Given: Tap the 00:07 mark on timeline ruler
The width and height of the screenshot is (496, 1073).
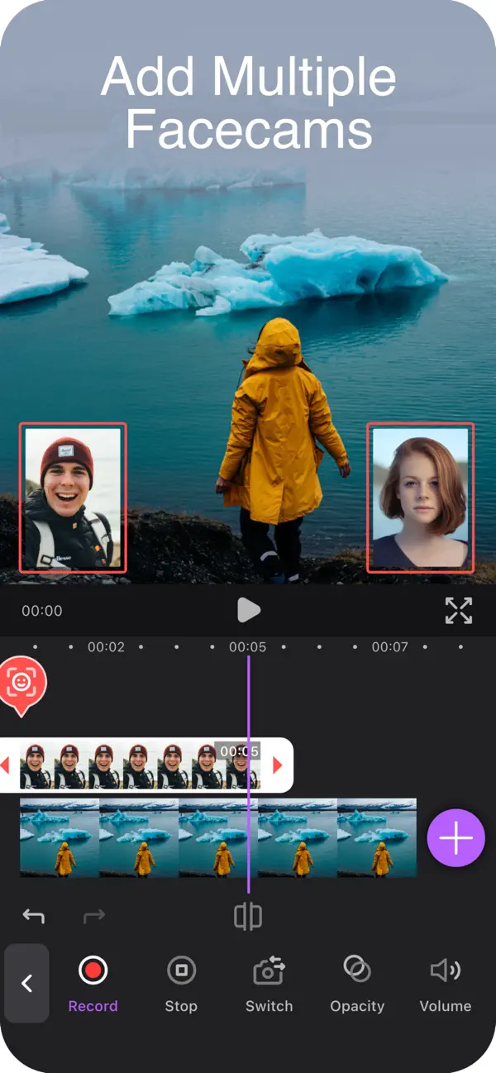Looking at the screenshot, I should (389, 646).
